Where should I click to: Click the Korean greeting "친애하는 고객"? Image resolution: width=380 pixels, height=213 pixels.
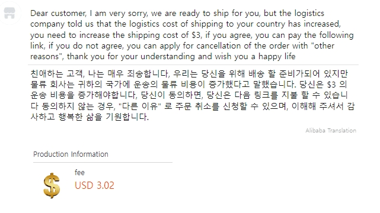pyautogui.click(x=57, y=73)
